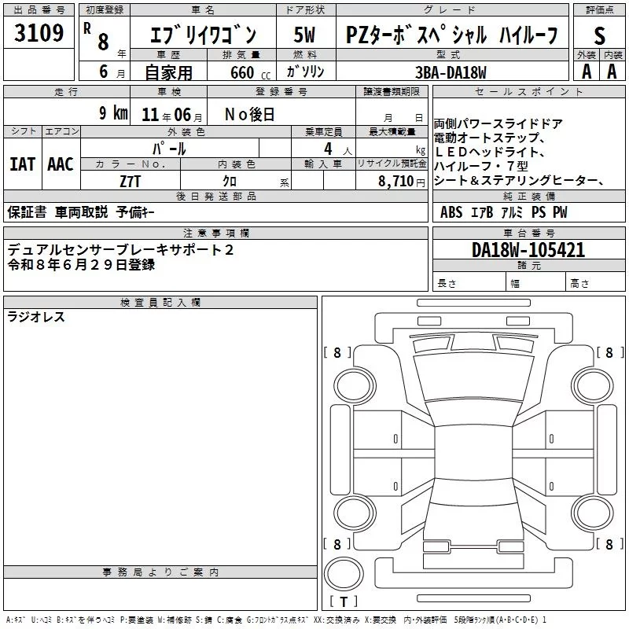
Task: Click the registration number No後日
Action: tap(250, 115)
